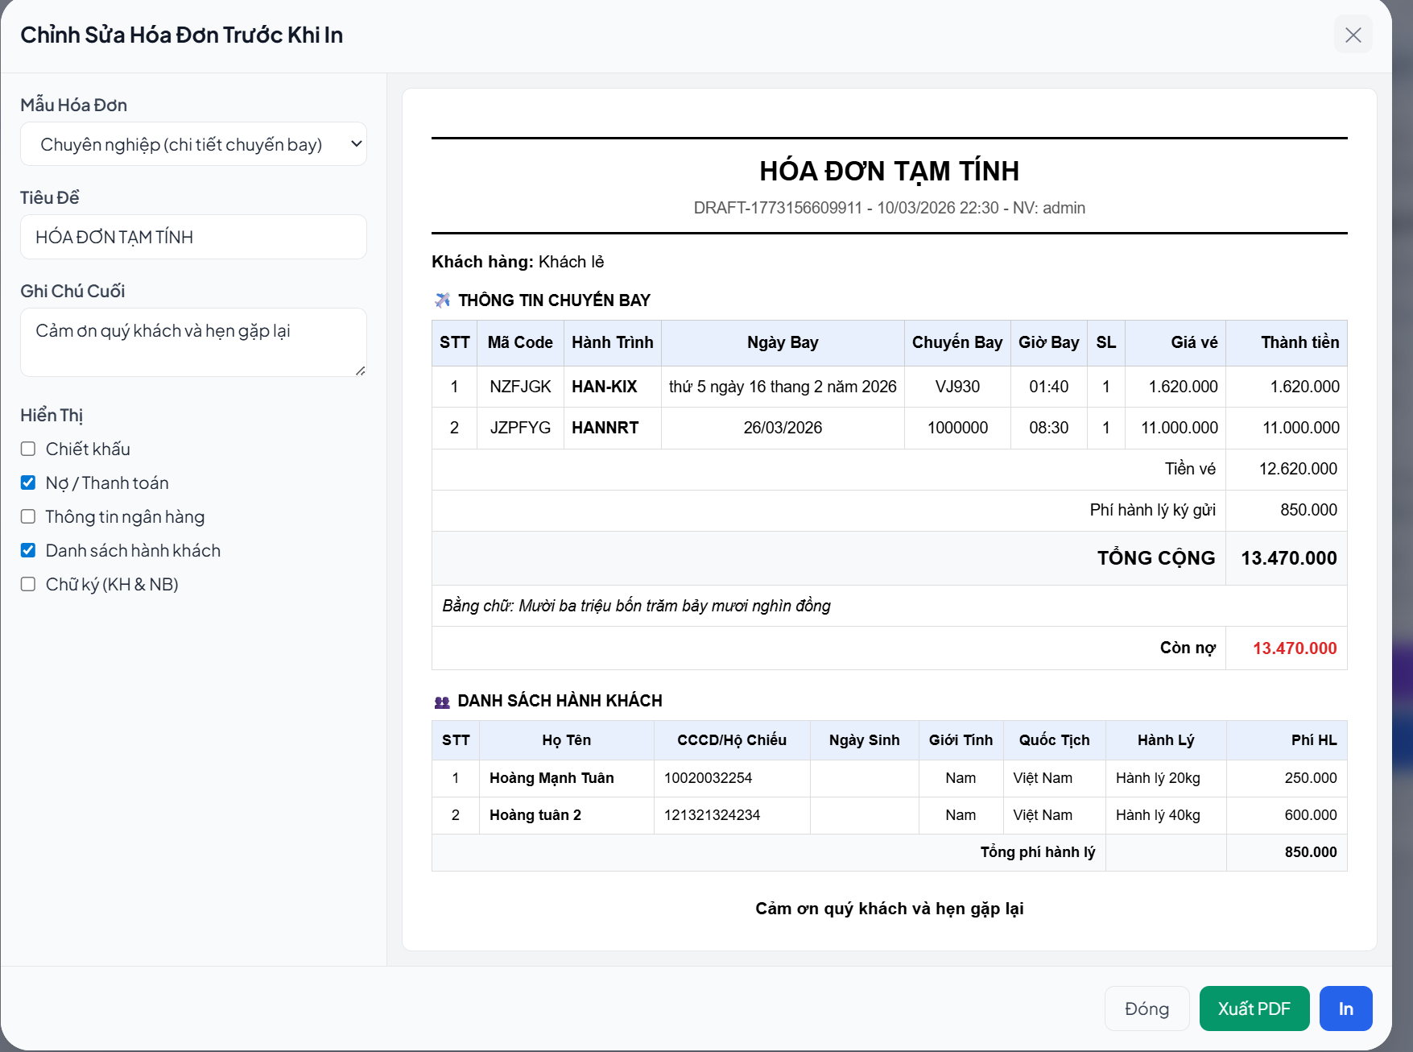Click the passengers icon beside passenger list heading
1413x1052 pixels.
click(442, 702)
